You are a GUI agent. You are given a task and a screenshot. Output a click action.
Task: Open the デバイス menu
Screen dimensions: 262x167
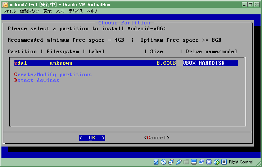(76, 11)
